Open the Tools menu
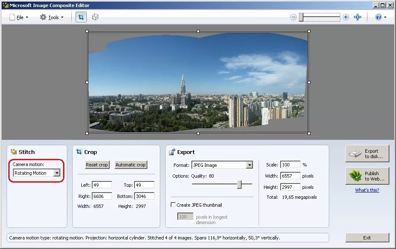396x249 pixels. (x=52, y=17)
